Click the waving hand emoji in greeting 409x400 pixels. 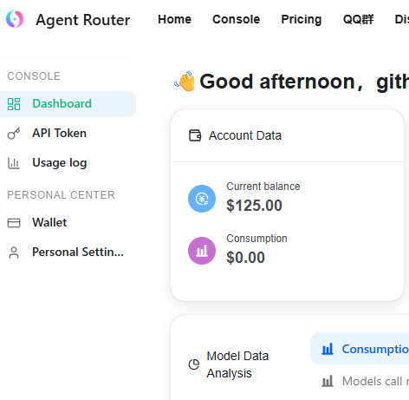coord(185,82)
